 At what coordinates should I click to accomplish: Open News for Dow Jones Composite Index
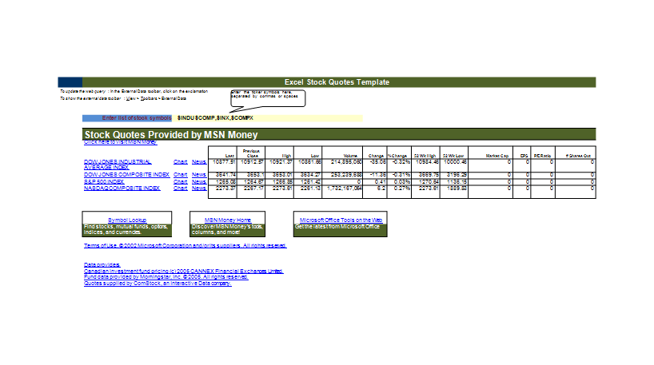[x=199, y=175]
